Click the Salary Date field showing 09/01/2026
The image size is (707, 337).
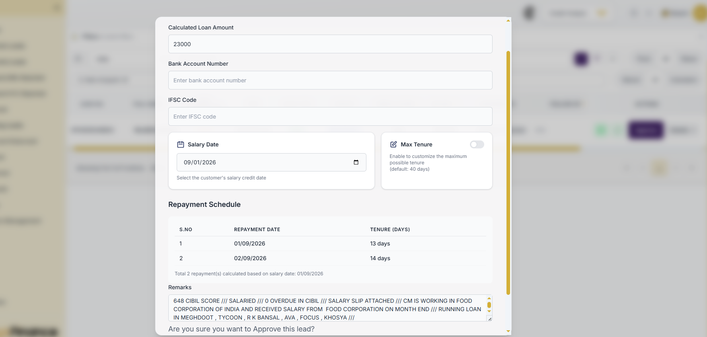(271, 162)
